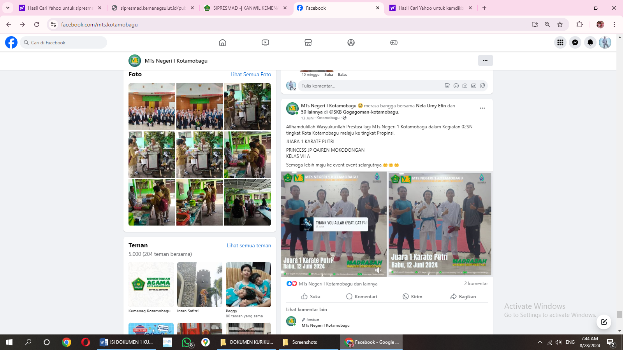Open the browser tab search dropdown
623x350 pixels.
click(x=8, y=8)
